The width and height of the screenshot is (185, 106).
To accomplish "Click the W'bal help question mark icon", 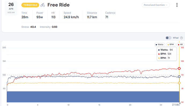I will 182,38.
